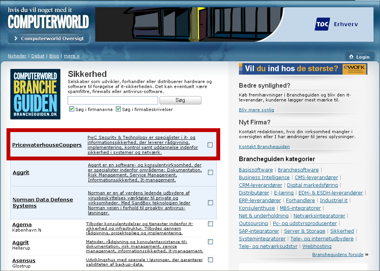Open Branchesoftware category
This screenshot has height=271, width=380.
pos(298,170)
